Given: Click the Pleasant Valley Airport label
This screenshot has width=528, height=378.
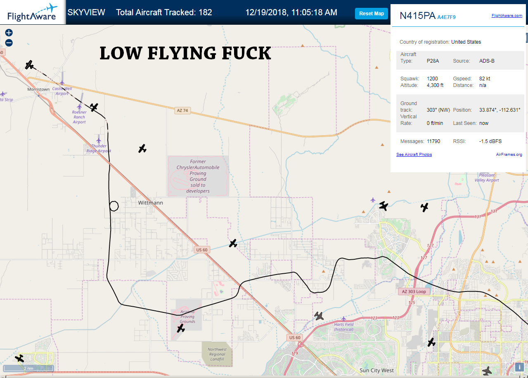Looking at the screenshot, I should pos(487,178).
